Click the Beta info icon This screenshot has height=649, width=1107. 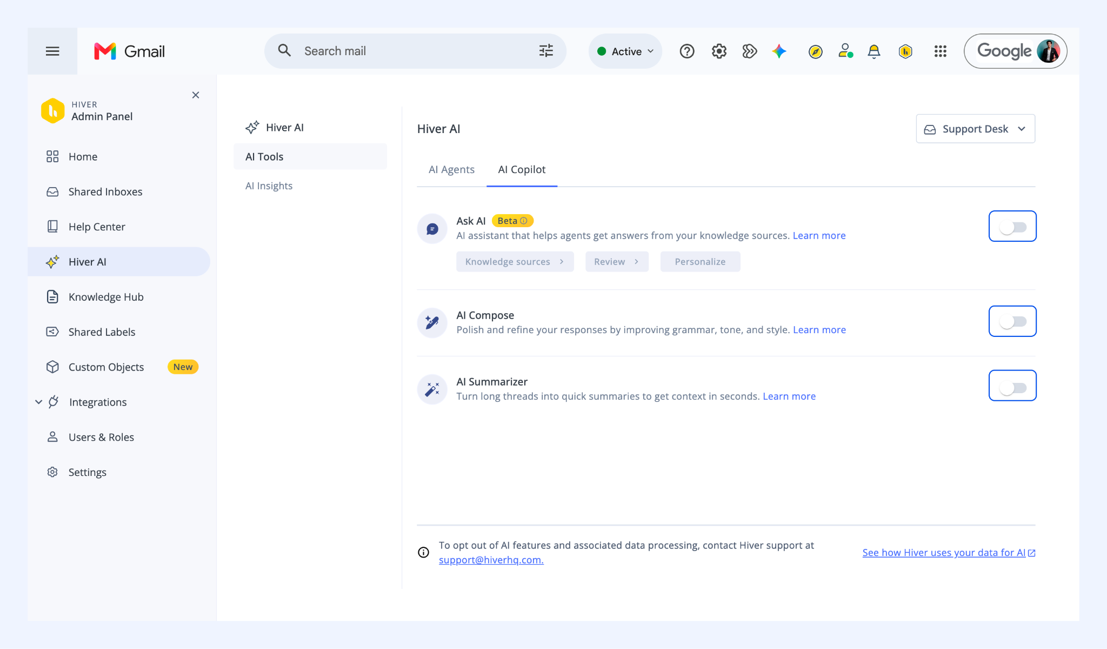pos(524,221)
